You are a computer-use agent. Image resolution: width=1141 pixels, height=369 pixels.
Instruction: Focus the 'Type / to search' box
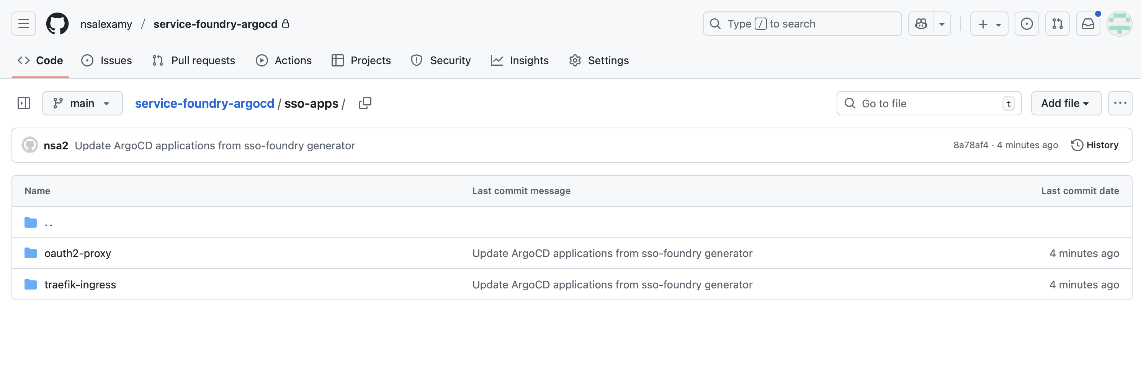802,24
